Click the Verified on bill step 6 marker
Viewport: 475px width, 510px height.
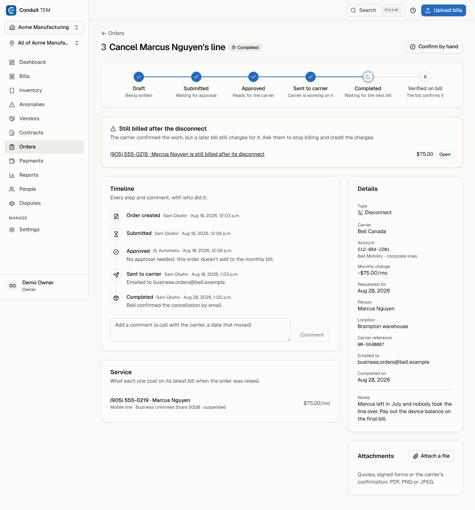tap(425, 77)
